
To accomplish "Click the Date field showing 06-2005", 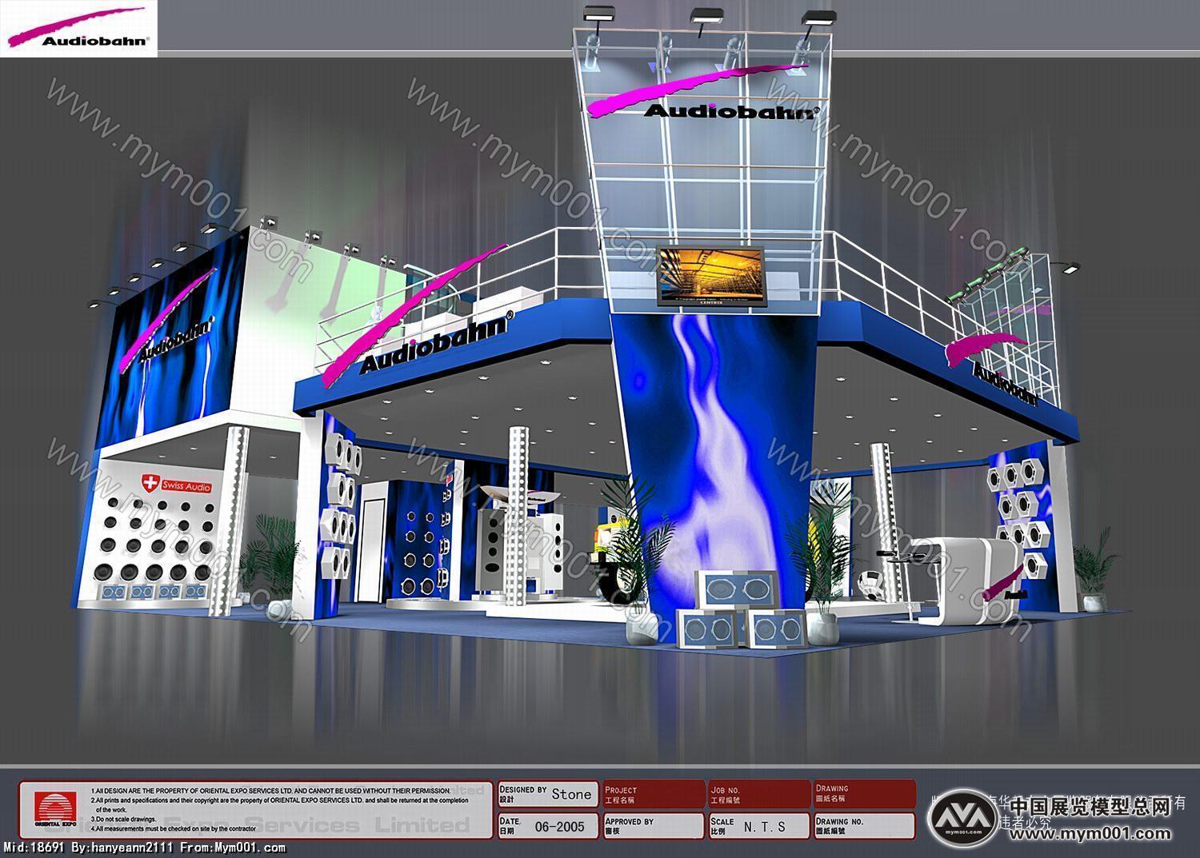I will (x=548, y=826).
